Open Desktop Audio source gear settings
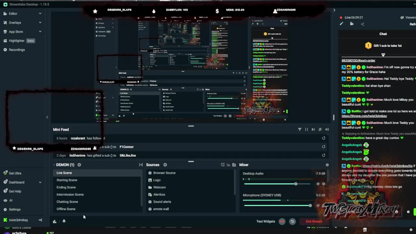The height and width of the screenshot is (234, 416). click(x=323, y=184)
